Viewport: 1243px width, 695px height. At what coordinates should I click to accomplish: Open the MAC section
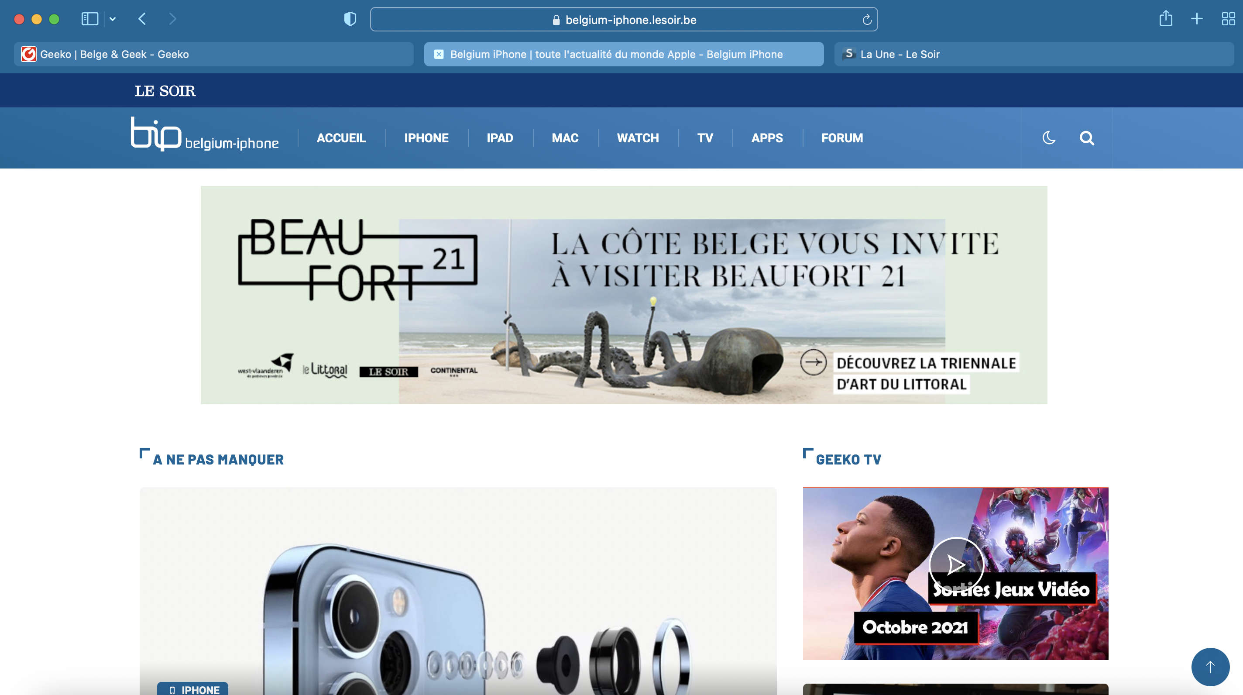565,138
